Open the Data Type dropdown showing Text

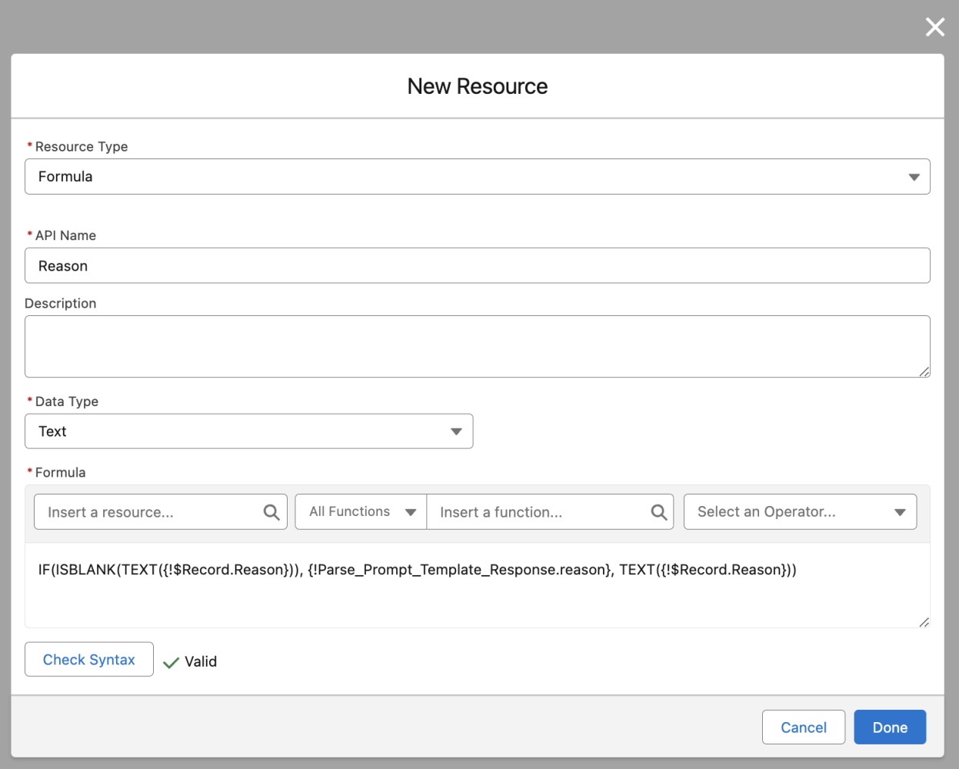pos(249,431)
